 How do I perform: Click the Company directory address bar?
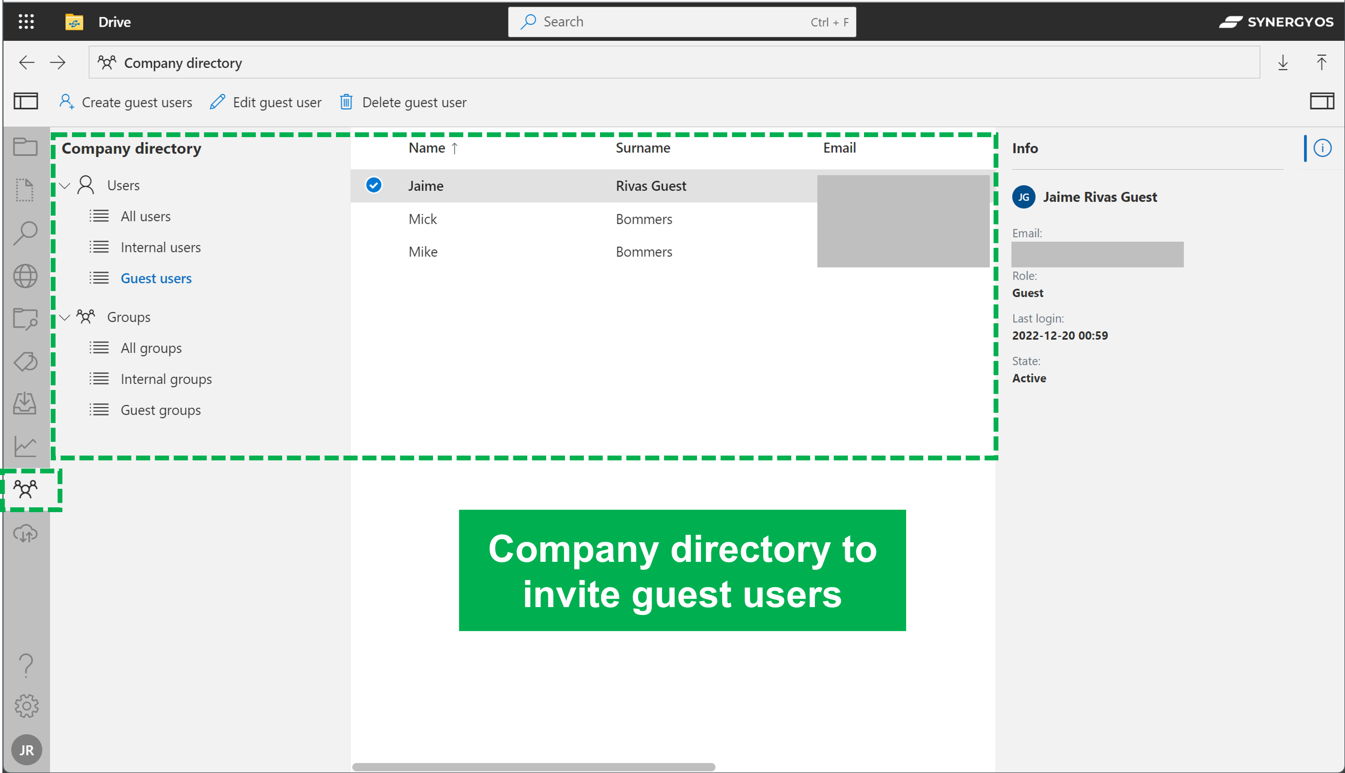pyautogui.click(x=674, y=63)
